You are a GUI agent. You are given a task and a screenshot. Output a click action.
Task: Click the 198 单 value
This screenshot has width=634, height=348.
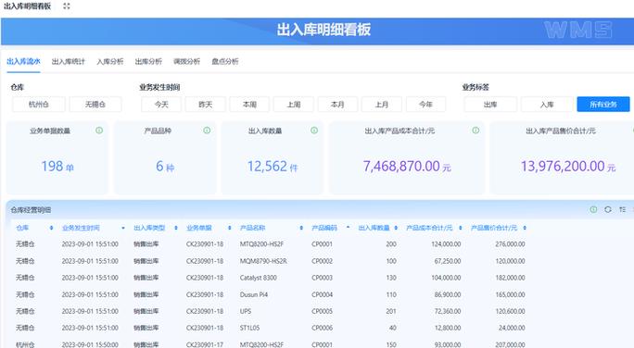click(57, 167)
